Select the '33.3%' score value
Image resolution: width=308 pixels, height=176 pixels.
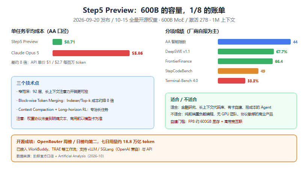pos(253,81)
